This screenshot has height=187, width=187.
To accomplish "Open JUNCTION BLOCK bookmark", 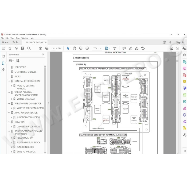I will pos(25,147).
